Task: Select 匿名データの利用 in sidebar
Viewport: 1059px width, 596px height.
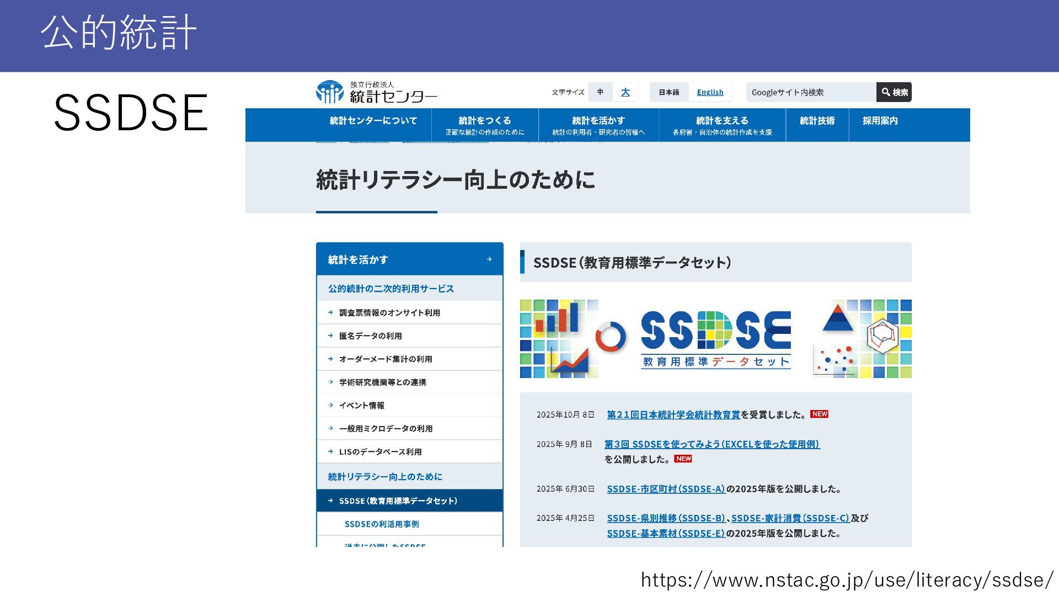Action: pos(370,336)
